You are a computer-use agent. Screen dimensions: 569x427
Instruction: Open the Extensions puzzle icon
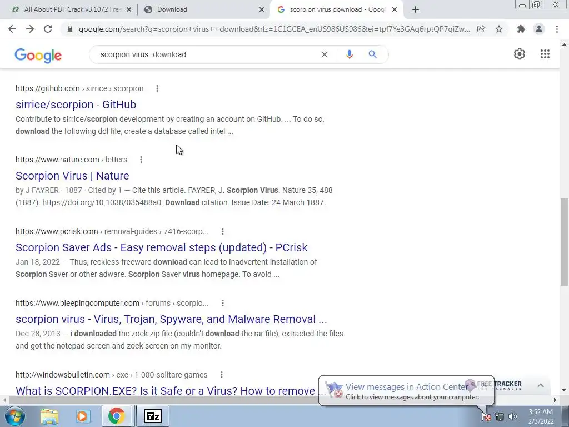pos(521,29)
